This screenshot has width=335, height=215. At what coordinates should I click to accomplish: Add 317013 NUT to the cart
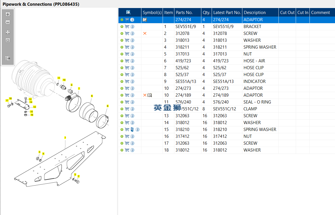click(127, 54)
